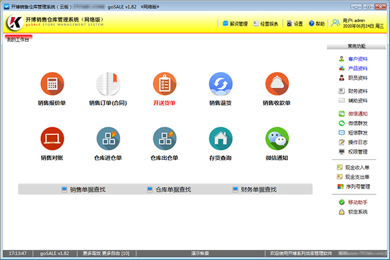Click the 销售单据查找 button

coord(84,190)
